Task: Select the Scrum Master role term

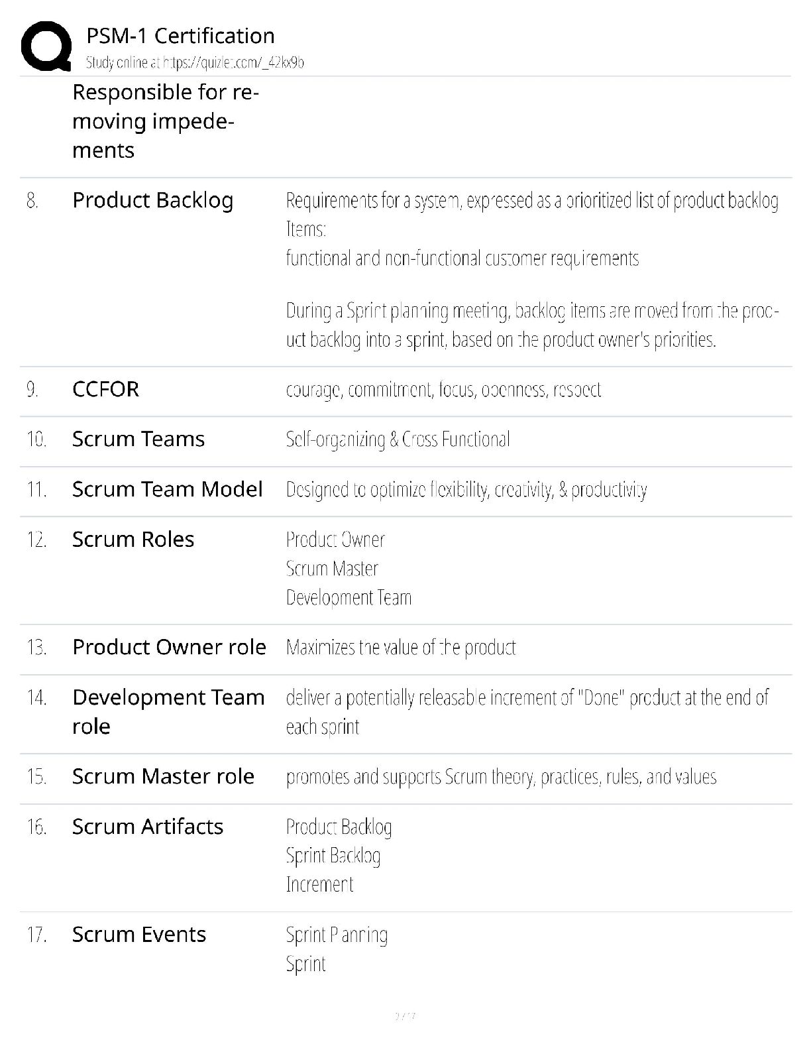Action: pyautogui.click(x=163, y=776)
